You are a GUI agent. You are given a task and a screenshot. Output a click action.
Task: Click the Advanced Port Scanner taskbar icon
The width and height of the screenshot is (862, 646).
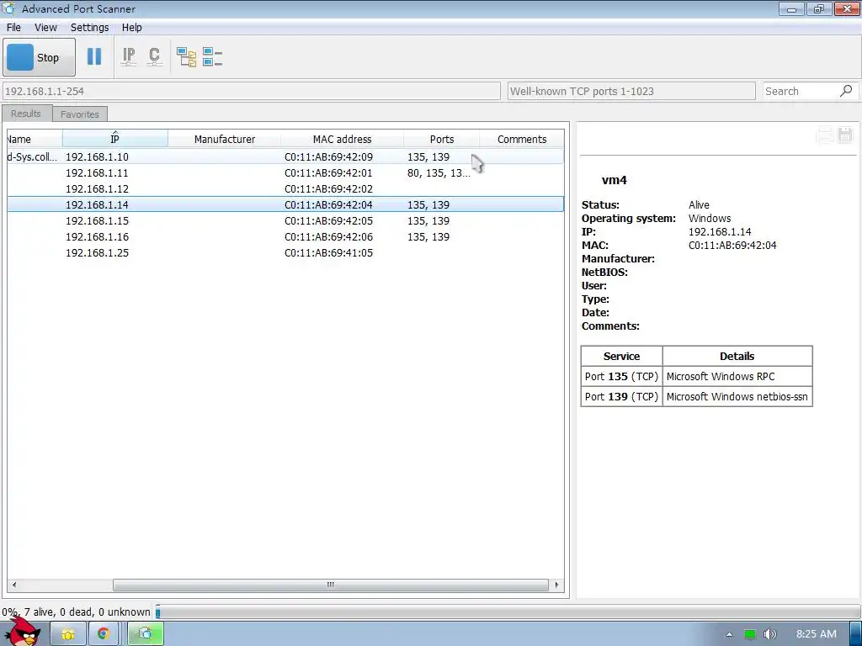click(146, 634)
